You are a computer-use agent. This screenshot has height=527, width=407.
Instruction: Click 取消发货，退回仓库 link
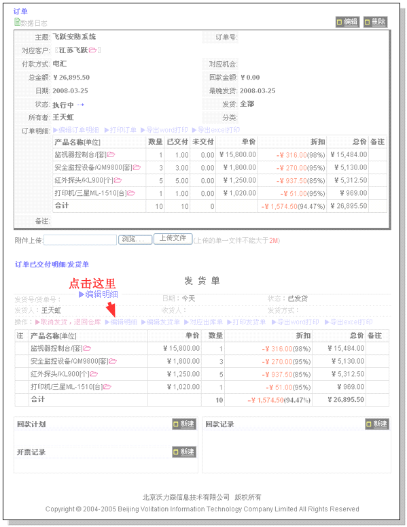[68, 322]
